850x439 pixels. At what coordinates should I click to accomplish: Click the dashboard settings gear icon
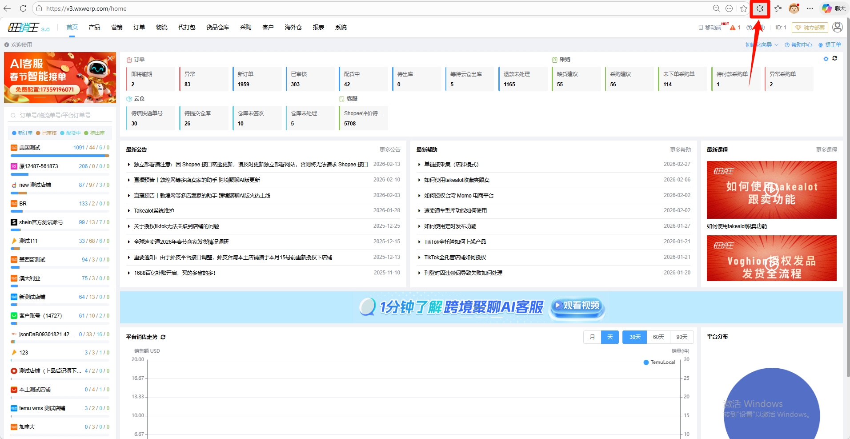[826, 59]
